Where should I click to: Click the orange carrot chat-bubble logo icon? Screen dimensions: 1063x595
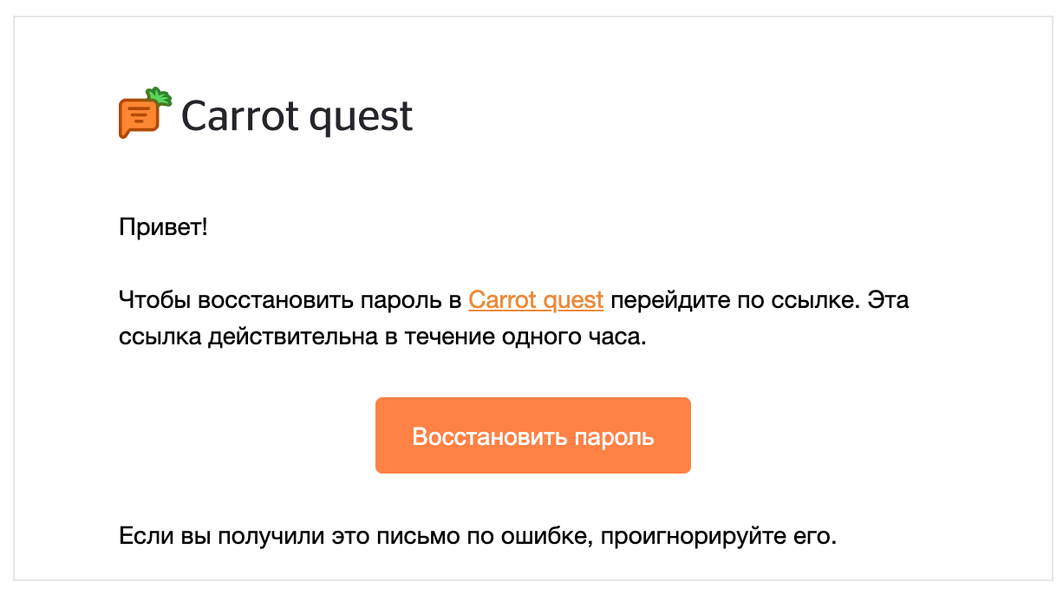(139, 118)
